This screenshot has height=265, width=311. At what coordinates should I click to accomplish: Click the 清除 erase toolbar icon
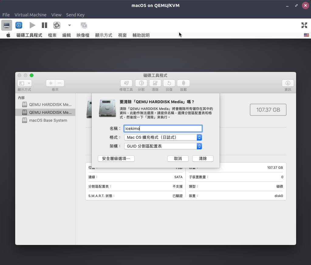point(155,83)
